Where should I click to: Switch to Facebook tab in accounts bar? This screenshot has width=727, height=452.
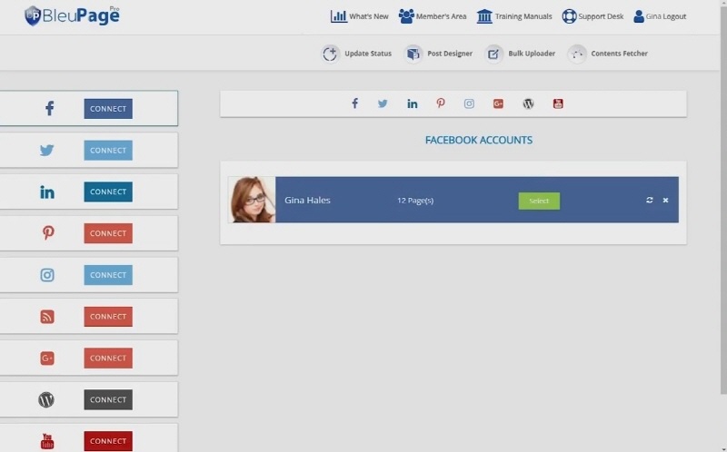354,103
